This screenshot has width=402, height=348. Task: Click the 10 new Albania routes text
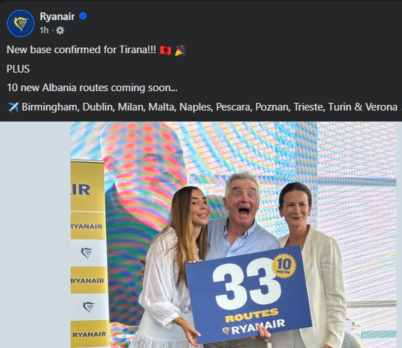[92, 88]
